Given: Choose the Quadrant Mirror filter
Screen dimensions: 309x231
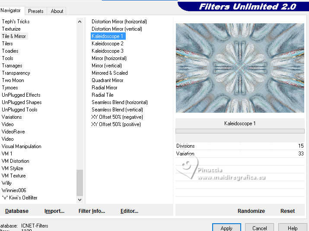Looking at the screenshot, I should 108,80.
